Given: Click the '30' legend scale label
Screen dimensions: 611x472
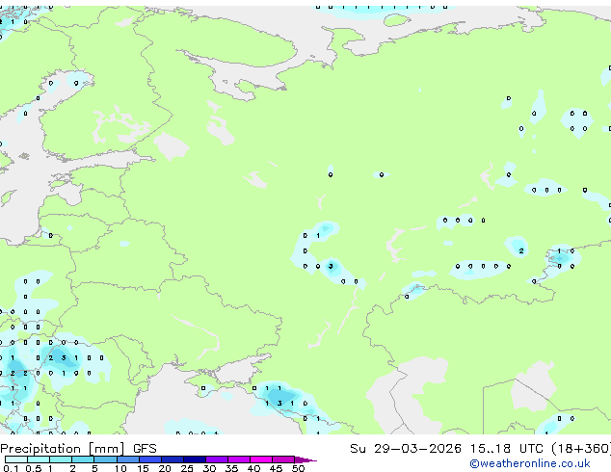Looking at the screenshot, I should click(209, 468).
